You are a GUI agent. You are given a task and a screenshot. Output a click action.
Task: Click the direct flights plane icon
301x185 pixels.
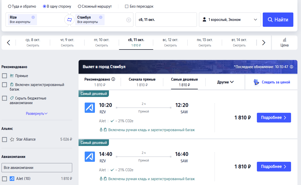(12, 76)
